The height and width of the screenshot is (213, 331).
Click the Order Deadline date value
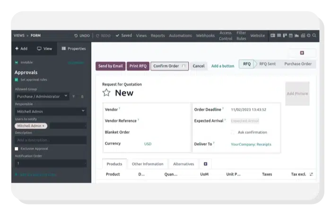[248, 110]
